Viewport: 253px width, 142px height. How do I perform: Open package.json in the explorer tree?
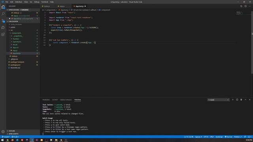(23, 65)
